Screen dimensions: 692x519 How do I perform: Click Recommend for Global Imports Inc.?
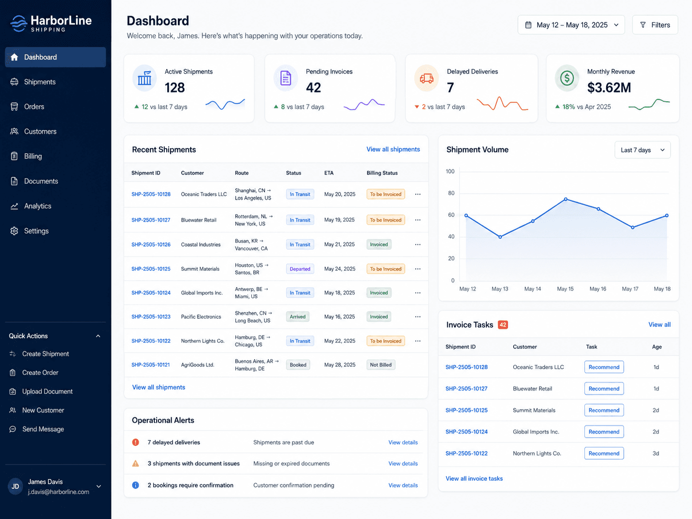[604, 432]
